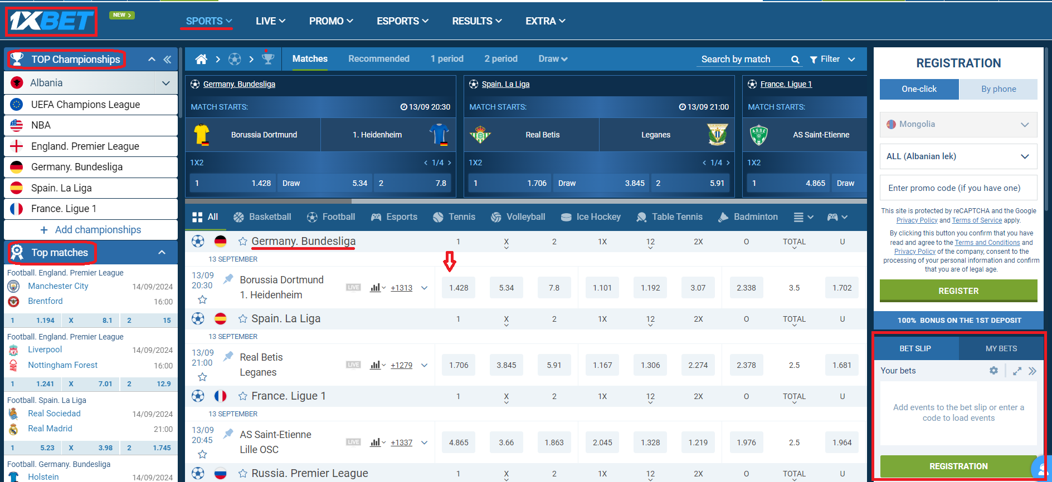This screenshot has height=482, width=1052.
Task: Expand Real Betis match markets chevron
Action: [425, 365]
